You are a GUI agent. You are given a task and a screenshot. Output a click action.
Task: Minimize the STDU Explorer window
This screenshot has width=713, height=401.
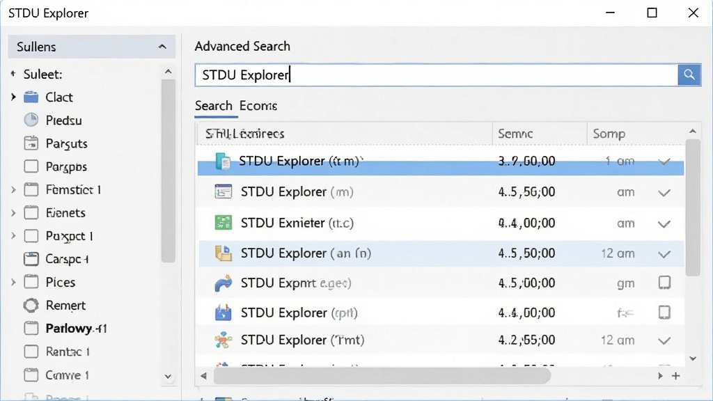coord(610,13)
